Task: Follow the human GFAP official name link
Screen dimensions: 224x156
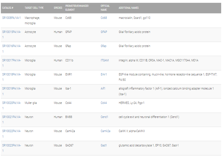Action: tap(104, 32)
